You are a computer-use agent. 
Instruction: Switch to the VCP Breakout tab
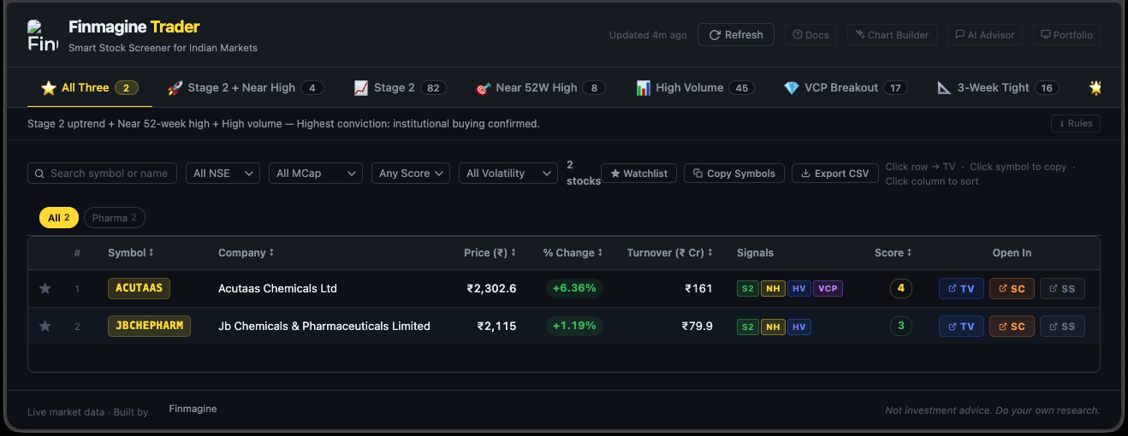point(844,88)
